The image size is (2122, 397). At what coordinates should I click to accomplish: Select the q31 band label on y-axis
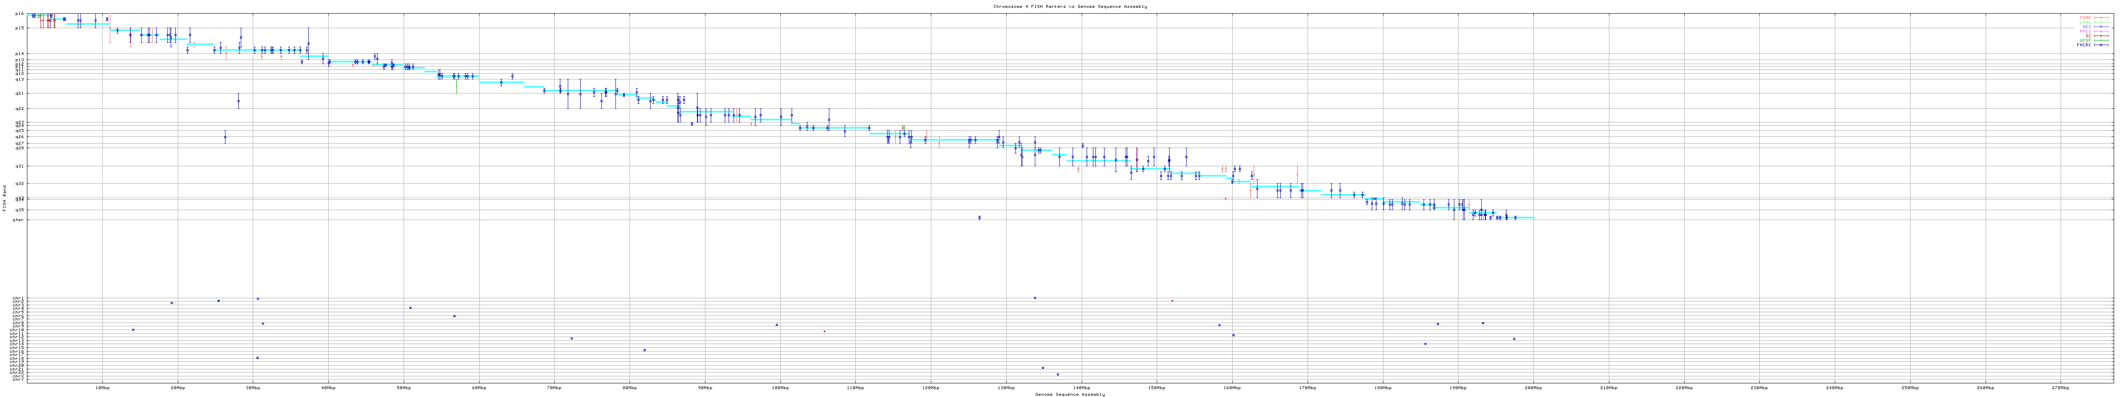[19, 166]
